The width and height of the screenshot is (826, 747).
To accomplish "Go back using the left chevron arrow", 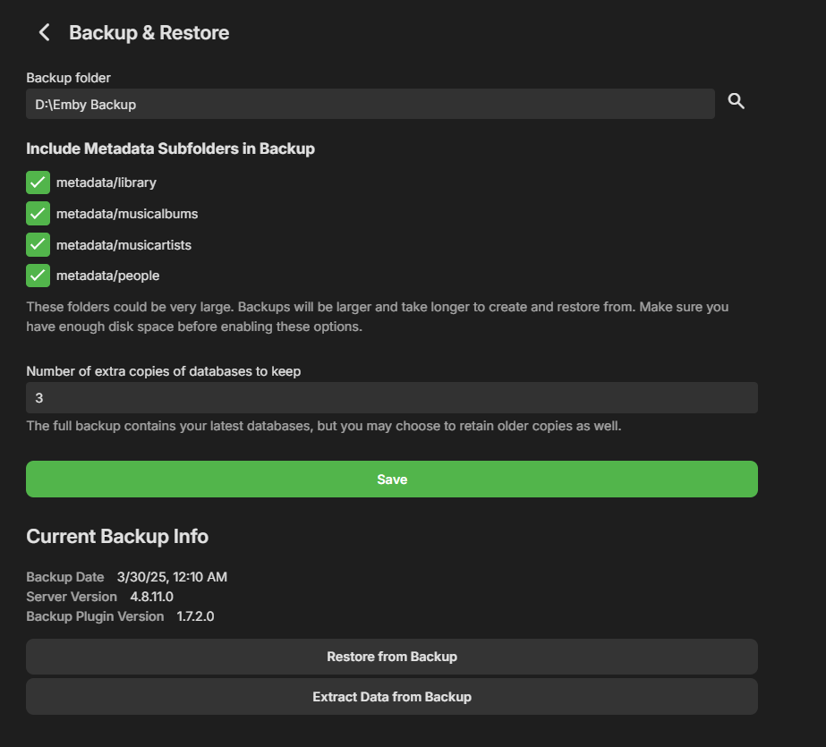I will pyautogui.click(x=44, y=33).
